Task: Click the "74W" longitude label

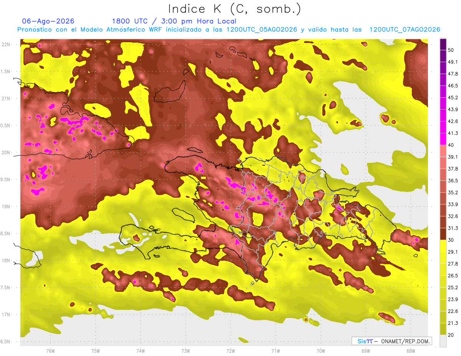Action: point(141,351)
